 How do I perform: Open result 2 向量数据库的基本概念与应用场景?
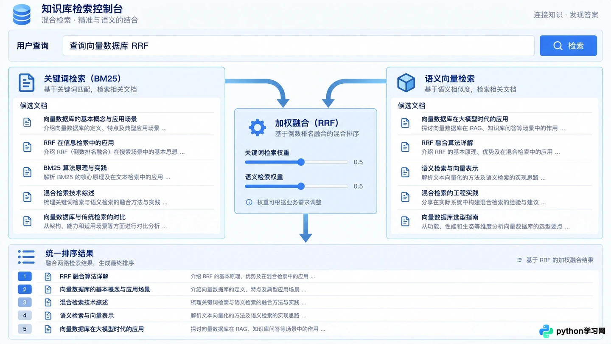[105, 290]
